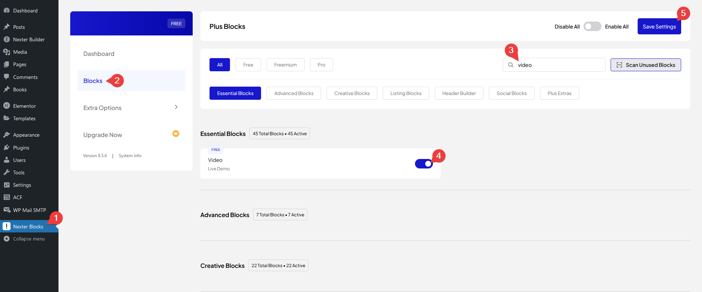Viewport: 702px width, 292px height.
Task: Switch to the Advanced Blocks tab
Action: (x=294, y=93)
